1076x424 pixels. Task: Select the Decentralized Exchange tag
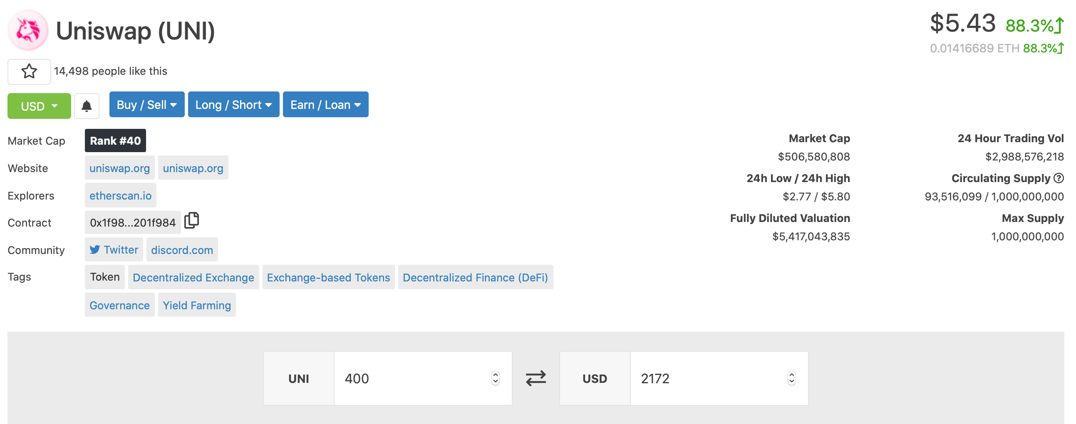[x=193, y=277]
